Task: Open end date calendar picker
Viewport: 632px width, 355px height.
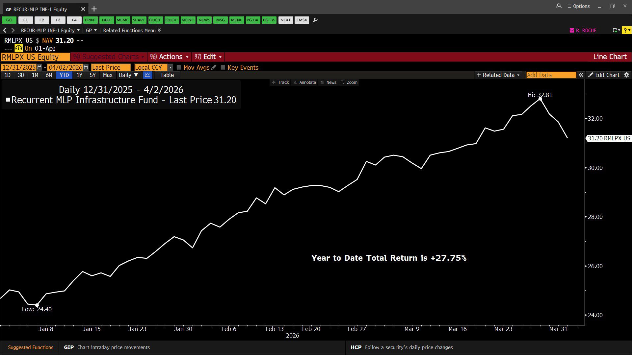Action: point(86,67)
